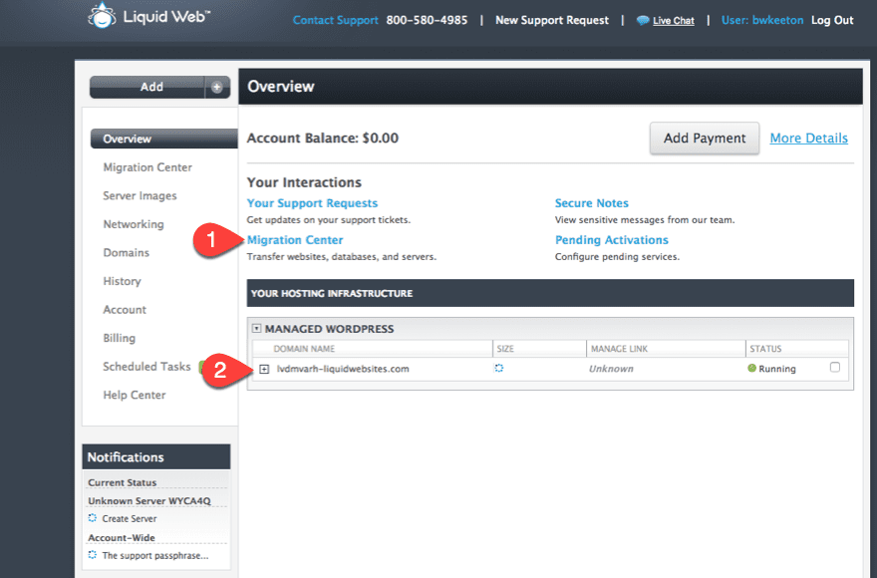Screen dimensions: 877x578
Task: Open Migration Center from the sidebar
Action: (x=147, y=167)
